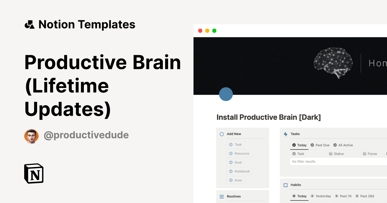Click the plus icon on the Task button
Viewport: 387px width, 203px height.
[x=230, y=144]
